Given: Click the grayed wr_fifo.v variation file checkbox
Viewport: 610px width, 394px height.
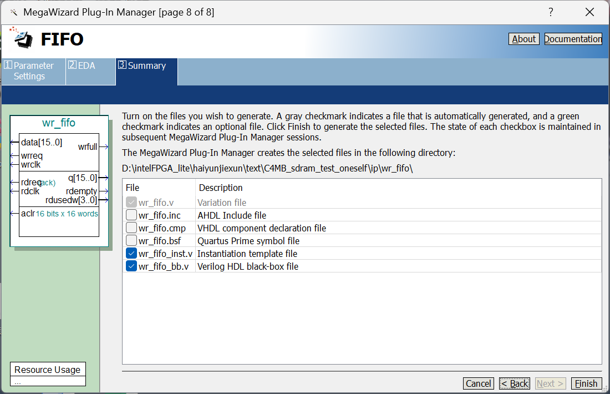Looking at the screenshot, I should click(131, 202).
